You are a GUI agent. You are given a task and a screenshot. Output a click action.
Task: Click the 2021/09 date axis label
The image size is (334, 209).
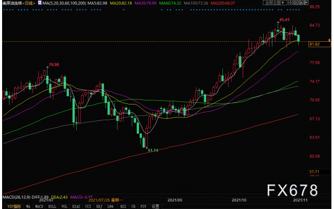[x=175, y=200]
